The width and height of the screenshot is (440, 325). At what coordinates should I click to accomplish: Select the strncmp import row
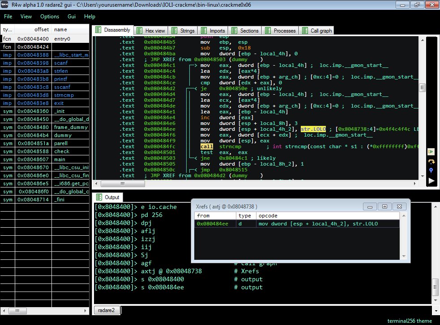coord(45,95)
